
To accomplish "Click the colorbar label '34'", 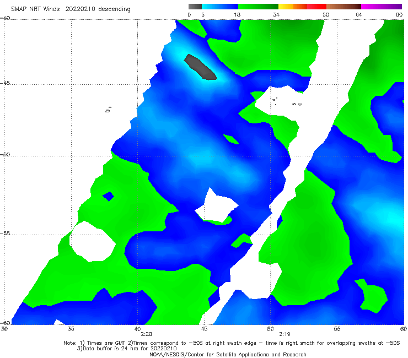I will pos(276,15).
